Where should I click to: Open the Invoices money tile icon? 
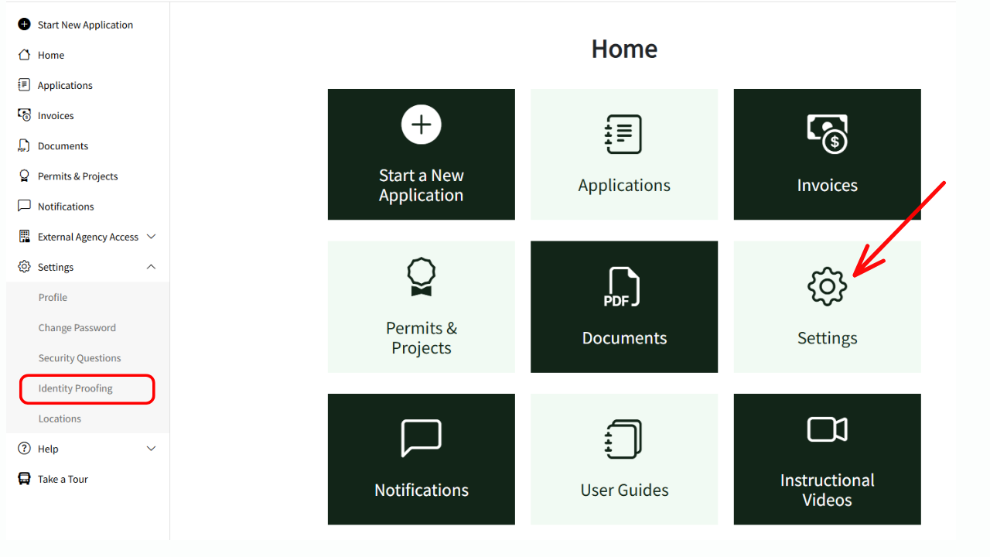pos(827,134)
